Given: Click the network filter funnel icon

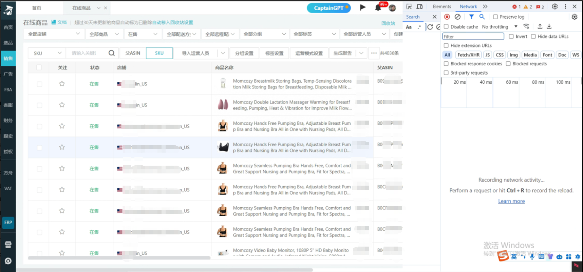Looking at the screenshot, I should (x=471, y=17).
